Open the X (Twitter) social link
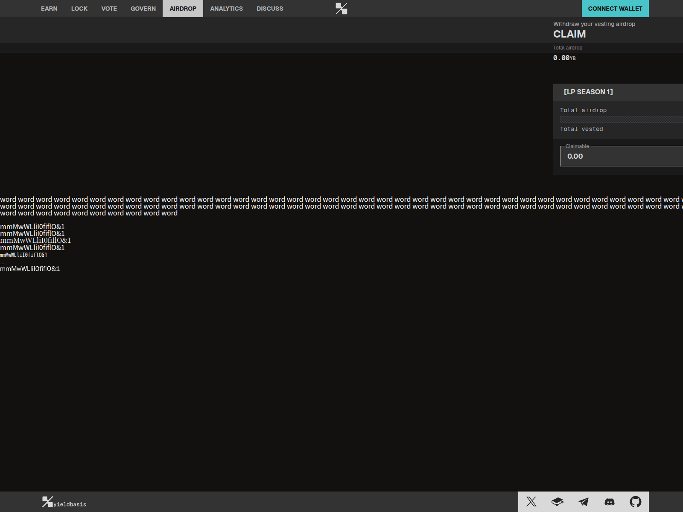 pyautogui.click(x=531, y=502)
